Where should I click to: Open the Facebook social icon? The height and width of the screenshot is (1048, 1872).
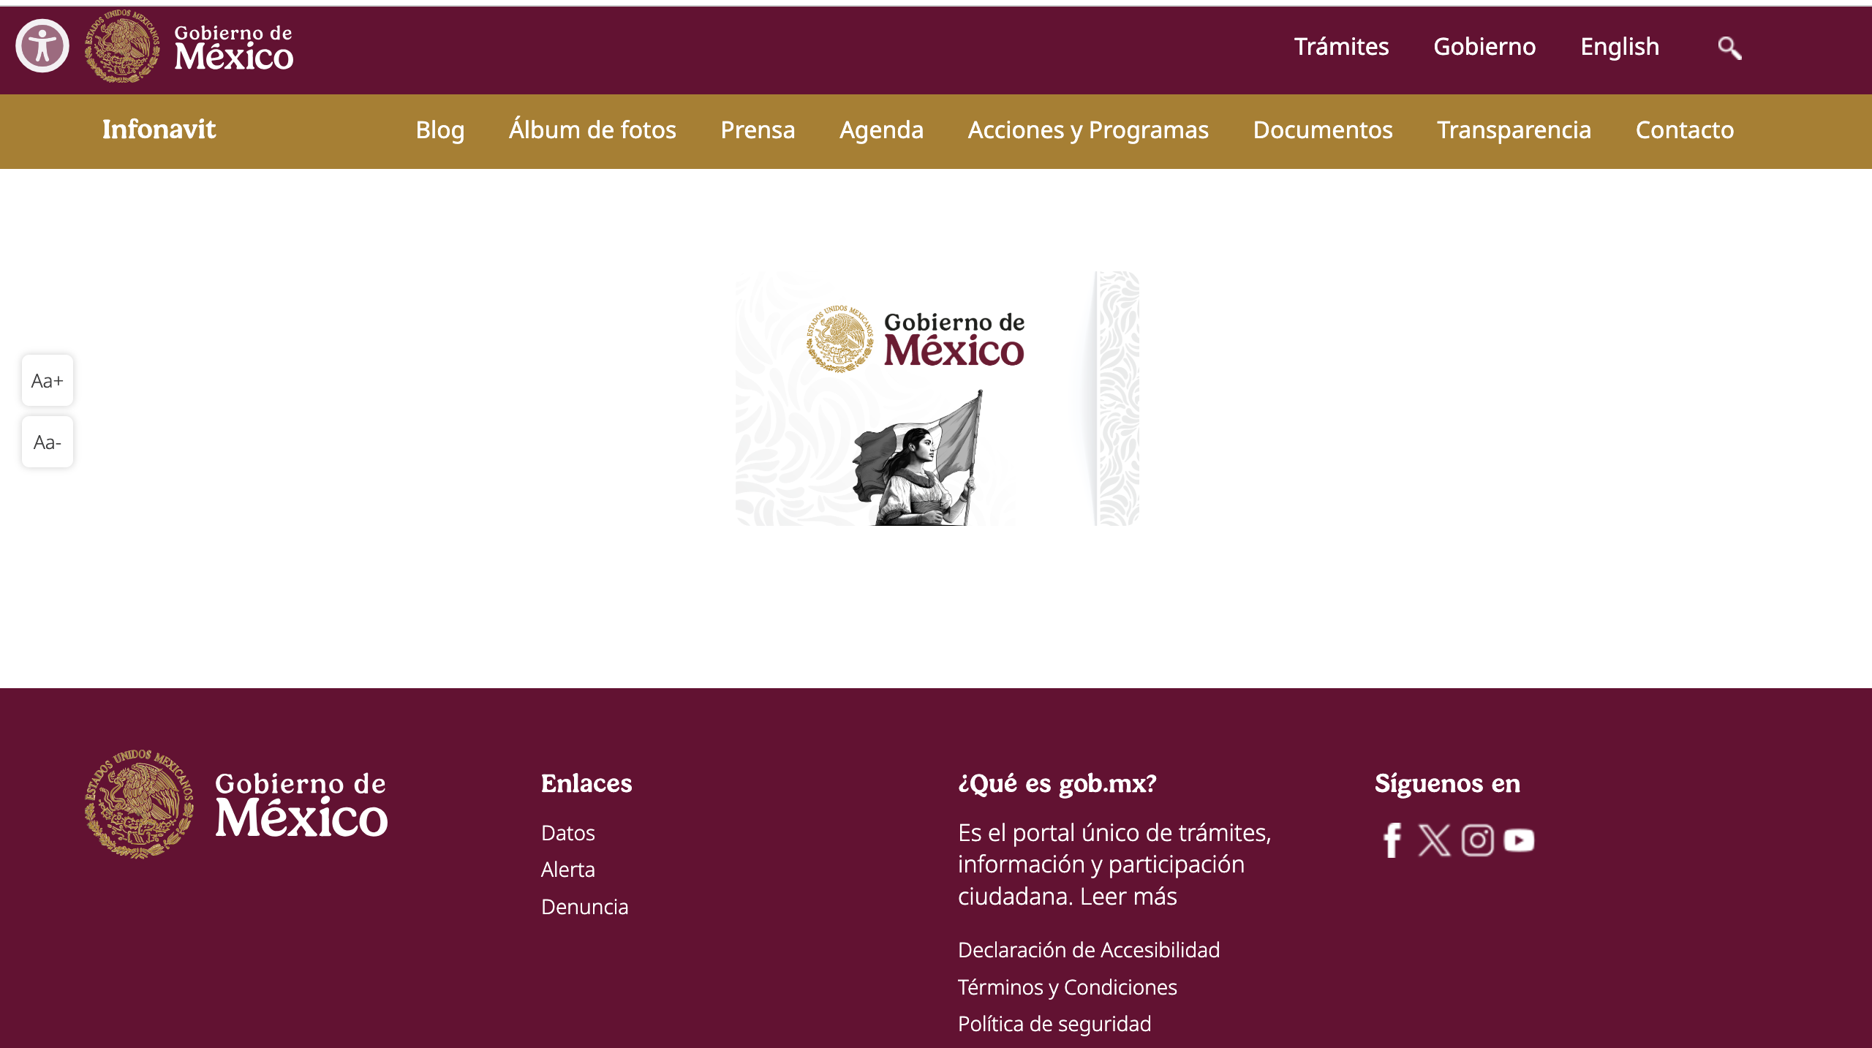[1392, 840]
